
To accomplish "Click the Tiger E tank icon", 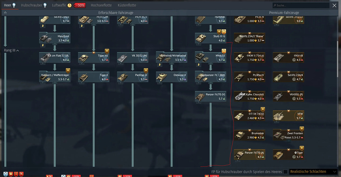I will pyautogui.click(x=84, y=77).
